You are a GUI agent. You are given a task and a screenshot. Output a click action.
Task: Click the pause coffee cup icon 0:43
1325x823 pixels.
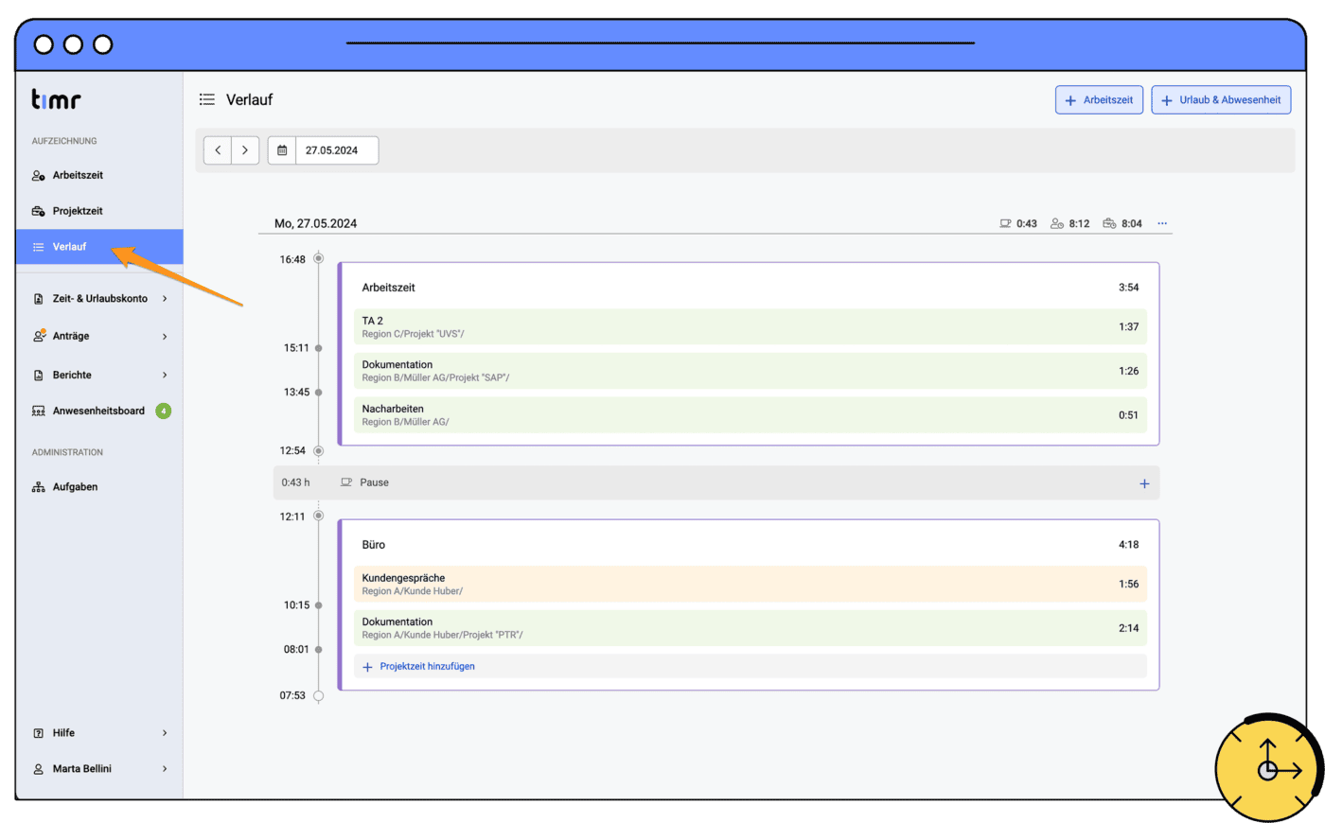[1005, 224]
